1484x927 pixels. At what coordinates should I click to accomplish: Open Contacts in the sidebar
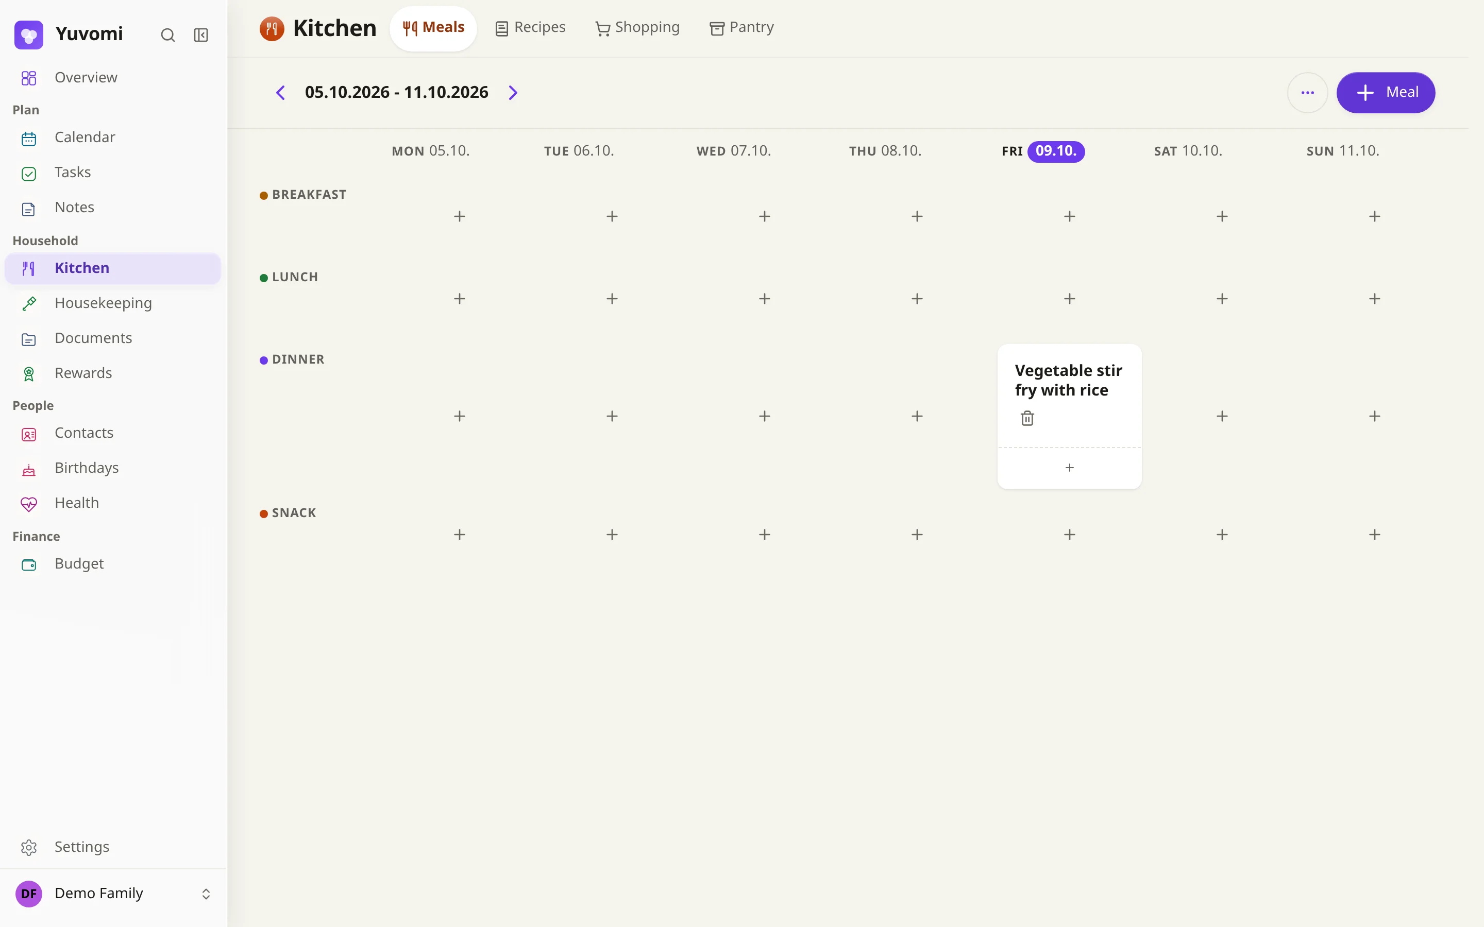point(113,434)
